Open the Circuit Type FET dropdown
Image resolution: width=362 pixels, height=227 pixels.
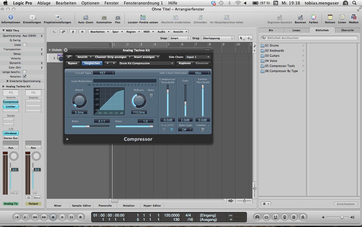coord(103,73)
